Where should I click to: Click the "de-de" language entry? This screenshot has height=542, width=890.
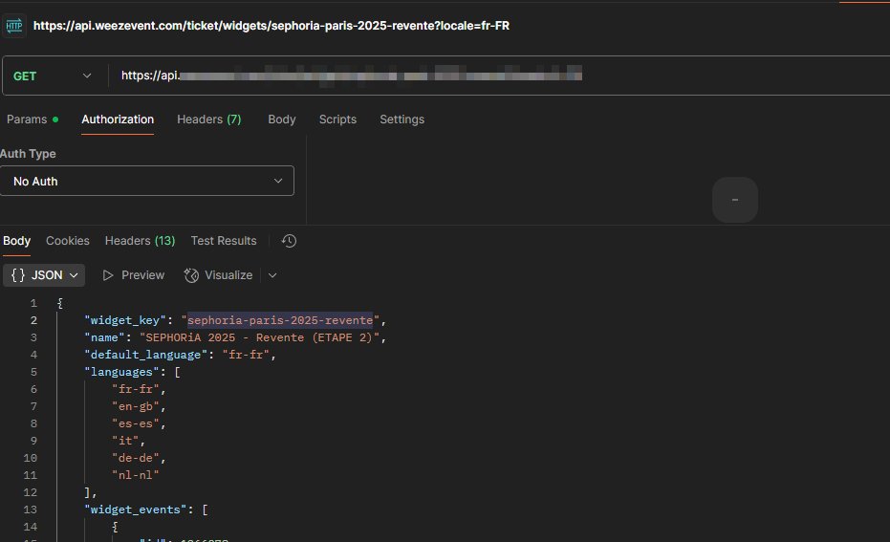pos(135,458)
